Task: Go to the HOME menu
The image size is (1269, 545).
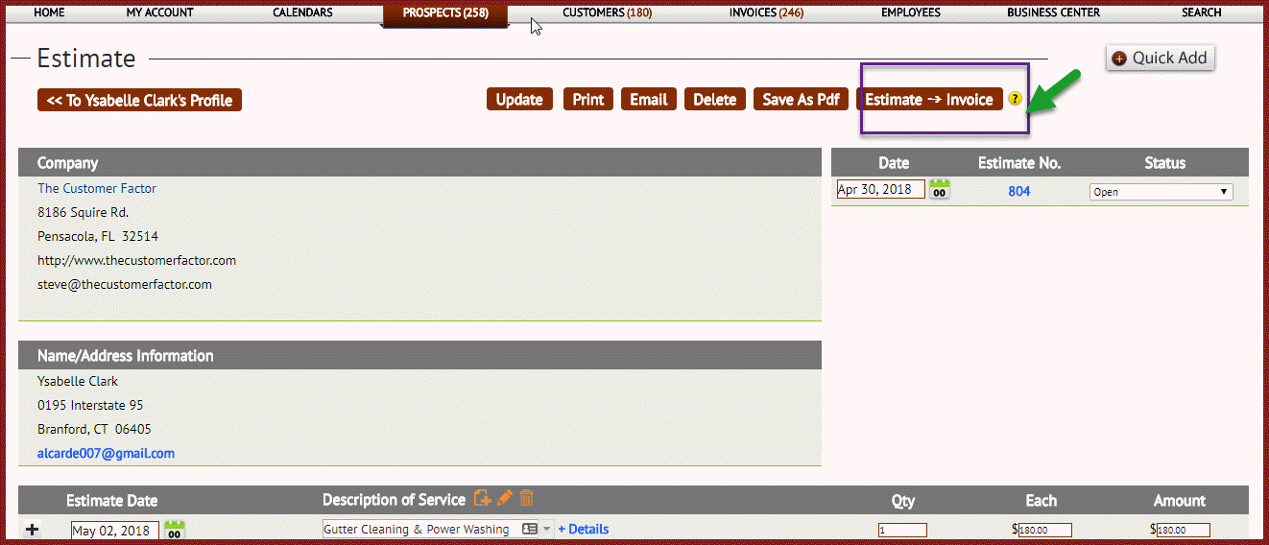Action: pyautogui.click(x=49, y=12)
